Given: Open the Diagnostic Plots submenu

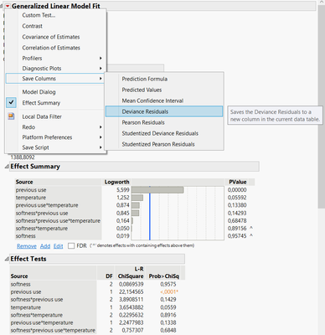Looking at the screenshot, I should 55,69.
